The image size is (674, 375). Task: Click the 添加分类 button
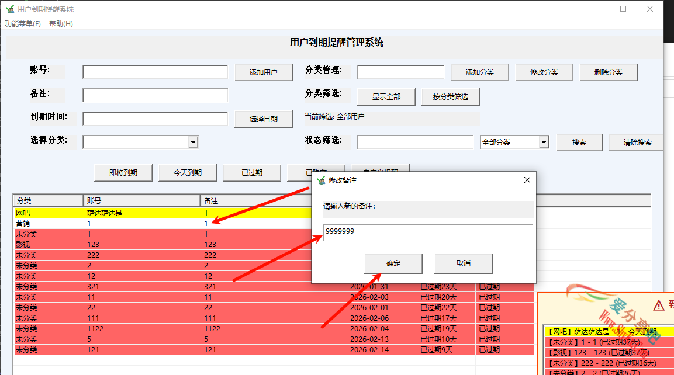tap(479, 72)
